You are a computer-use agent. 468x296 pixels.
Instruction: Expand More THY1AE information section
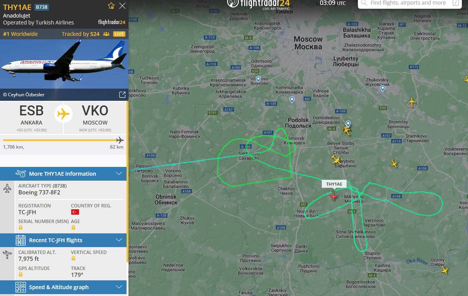(x=63, y=174)
